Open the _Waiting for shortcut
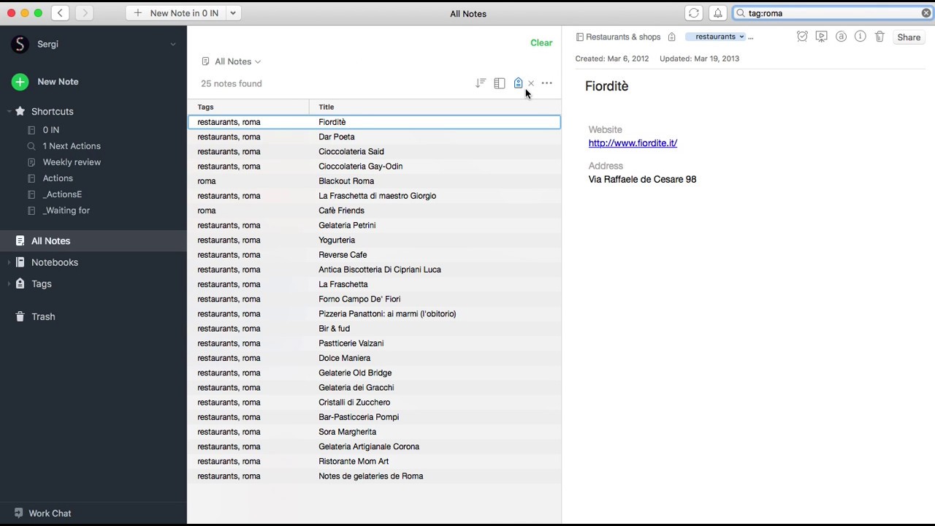This screenshot has width=935, height=526. tap(66, 210)
